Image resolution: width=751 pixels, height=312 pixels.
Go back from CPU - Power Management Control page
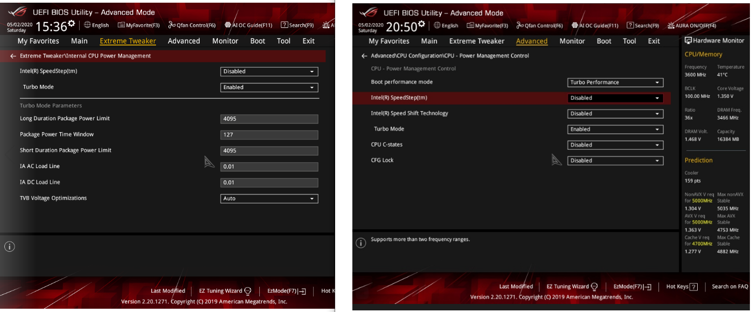point(364,56)
